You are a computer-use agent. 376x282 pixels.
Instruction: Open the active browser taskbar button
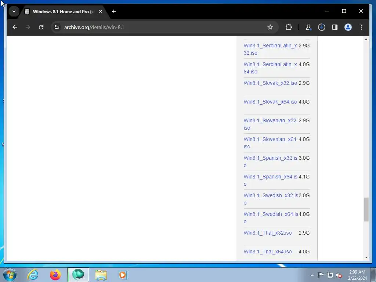[78, 275]
